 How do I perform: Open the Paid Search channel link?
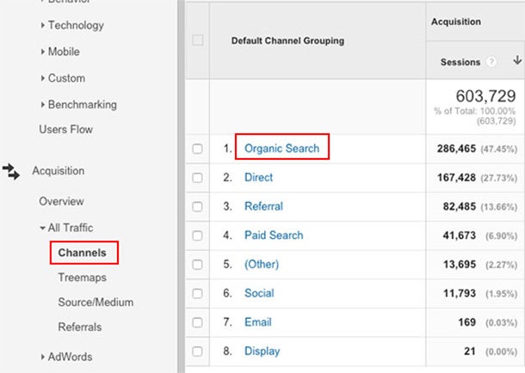(274, 235)
